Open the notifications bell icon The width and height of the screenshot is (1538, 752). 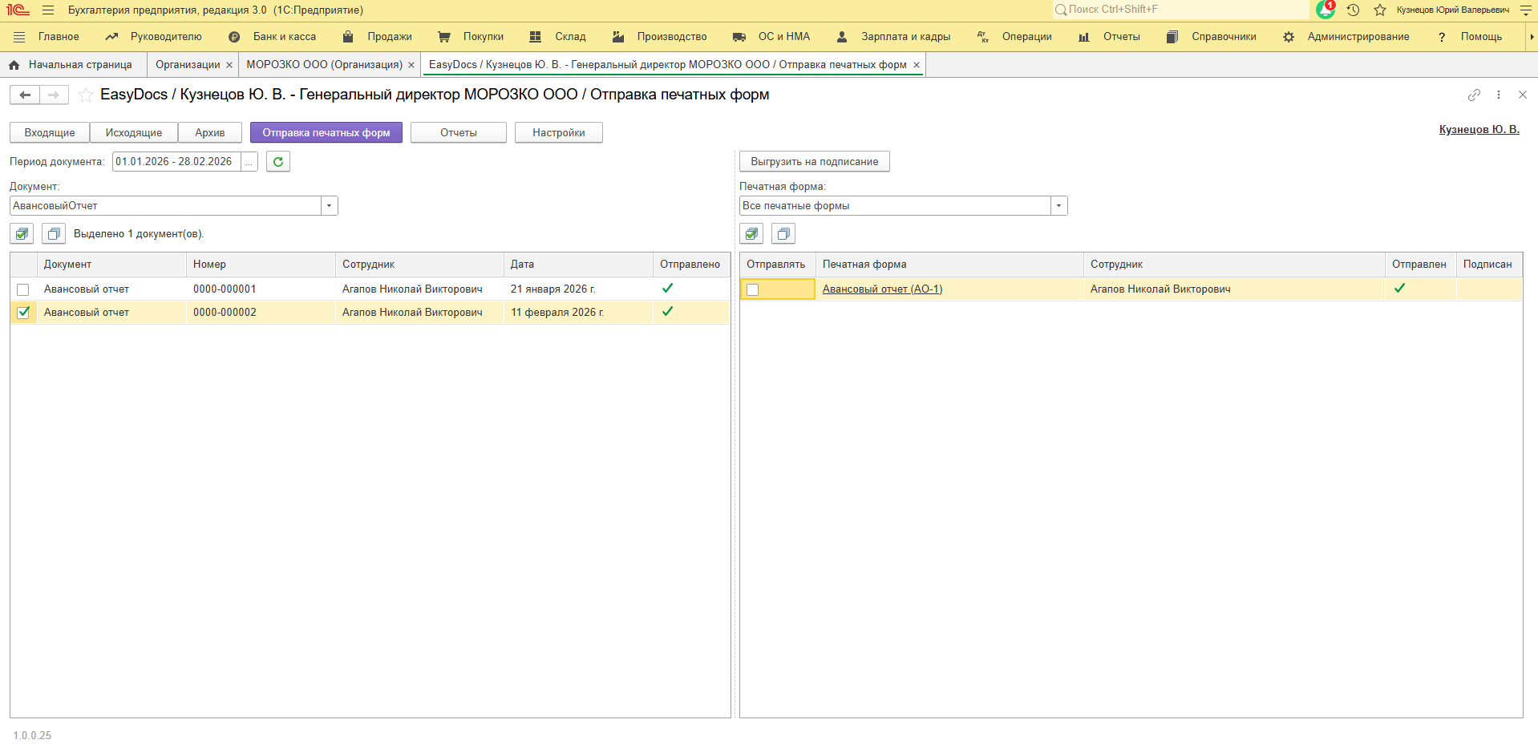tap(1326, 10)
